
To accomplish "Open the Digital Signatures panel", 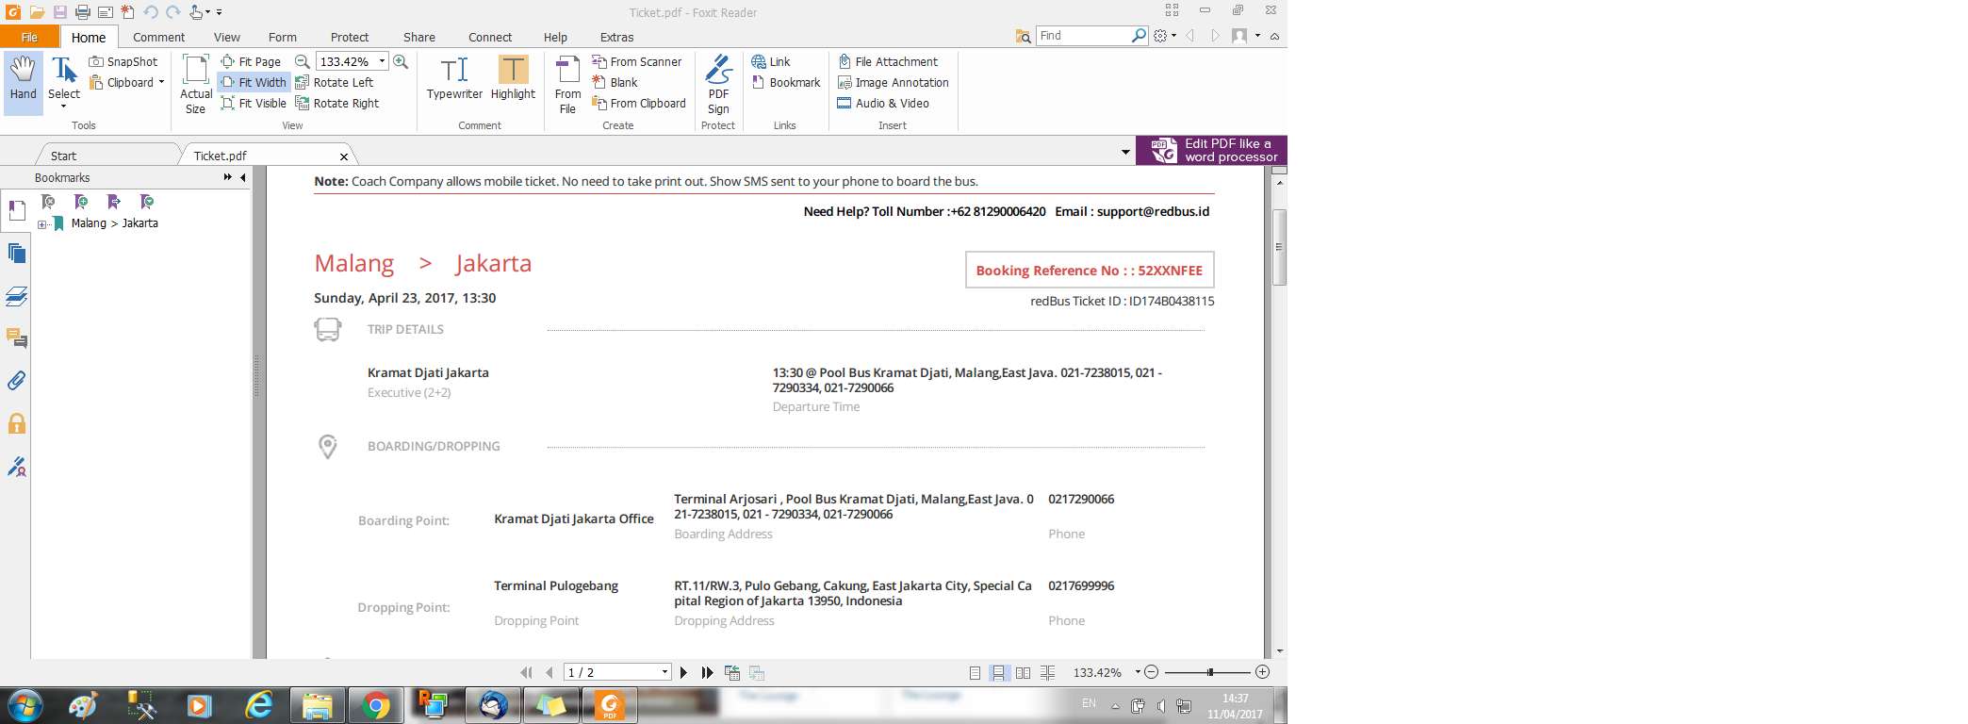I will (16, 466).
